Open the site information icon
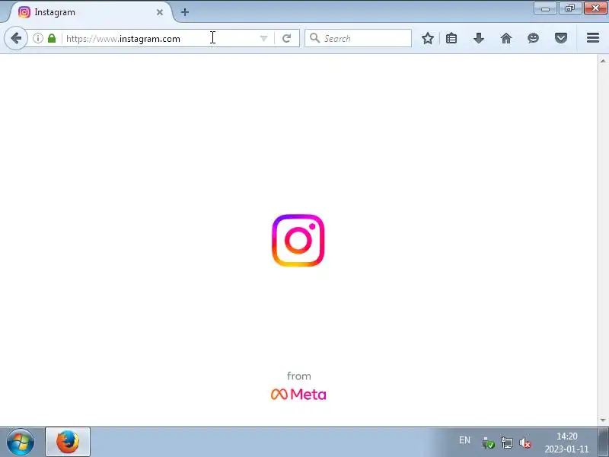This screenshot has height=457, width=609. 37,38
